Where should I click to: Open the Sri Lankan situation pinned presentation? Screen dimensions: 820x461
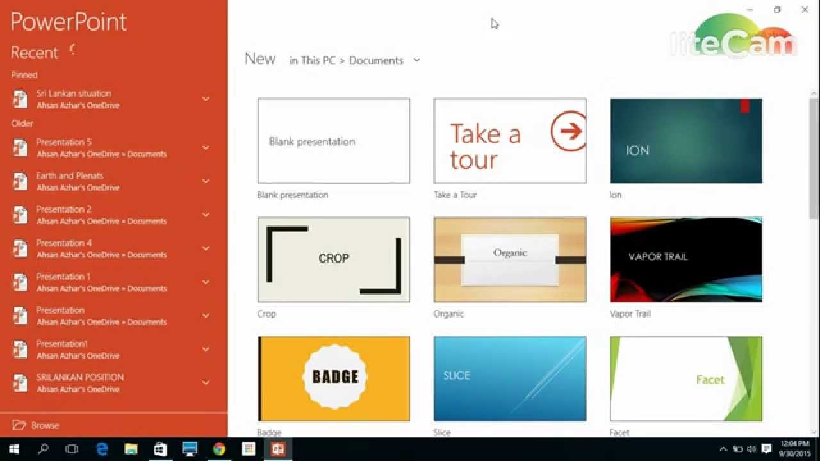(113, 99)
